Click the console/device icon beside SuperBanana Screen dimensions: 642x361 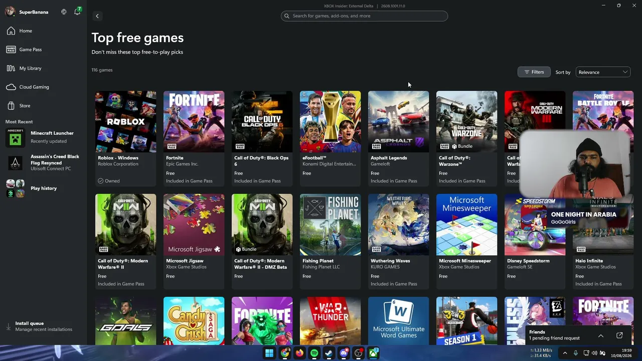(x=64, y=12)
